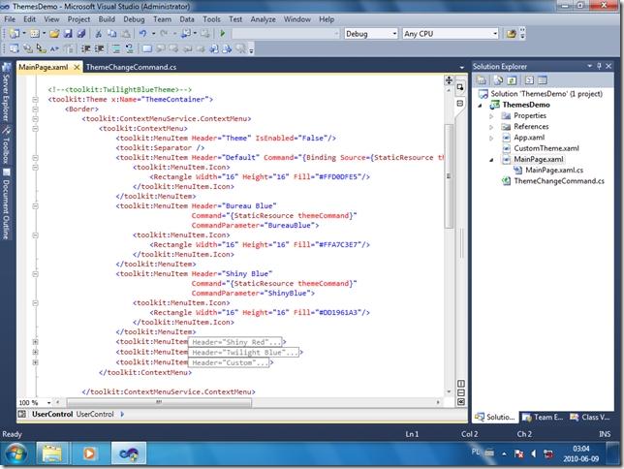Click the horizontal scrollbar thumb in the editor
Screen dimensions: 624x469
(159, 402)
